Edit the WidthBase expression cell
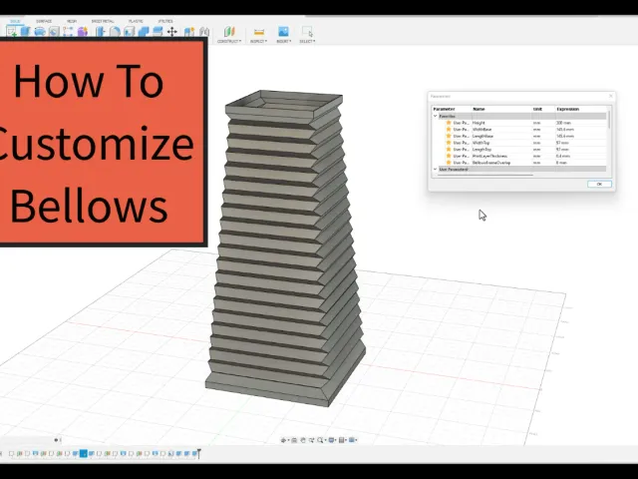 point(580,129)
